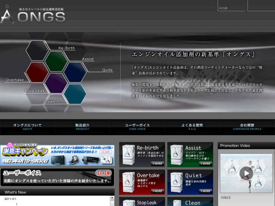Click the 2011/4/1 news date
The height and width of the screenshot is (206, 275).
coord(10,199)
